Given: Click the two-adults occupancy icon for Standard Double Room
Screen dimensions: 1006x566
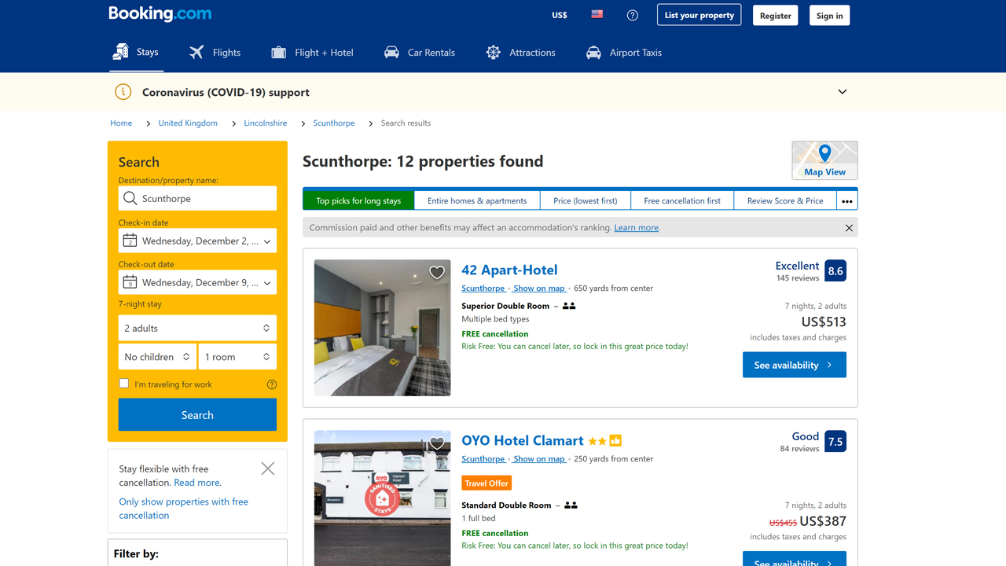Looking at the screenshot, I should (x=571, y=505).
